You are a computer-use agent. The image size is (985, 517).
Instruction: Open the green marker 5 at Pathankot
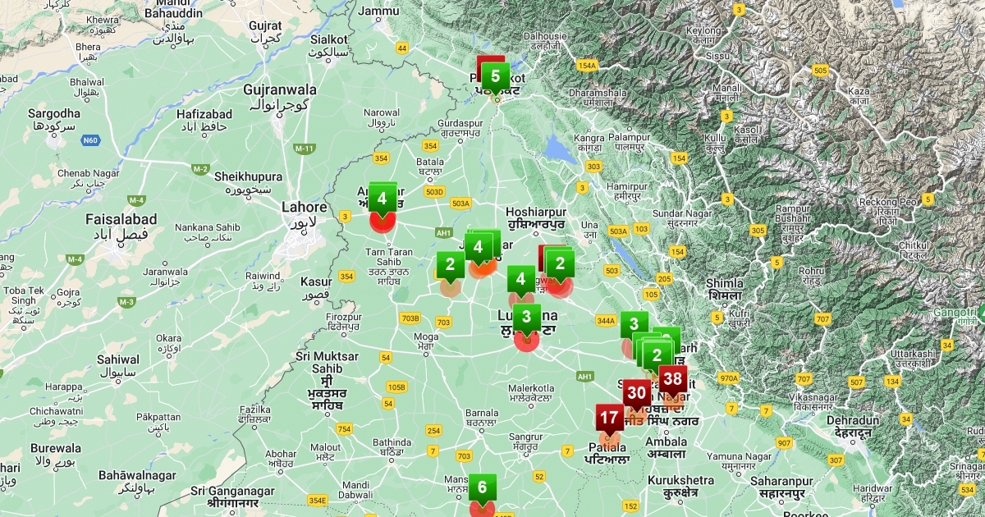495,79
